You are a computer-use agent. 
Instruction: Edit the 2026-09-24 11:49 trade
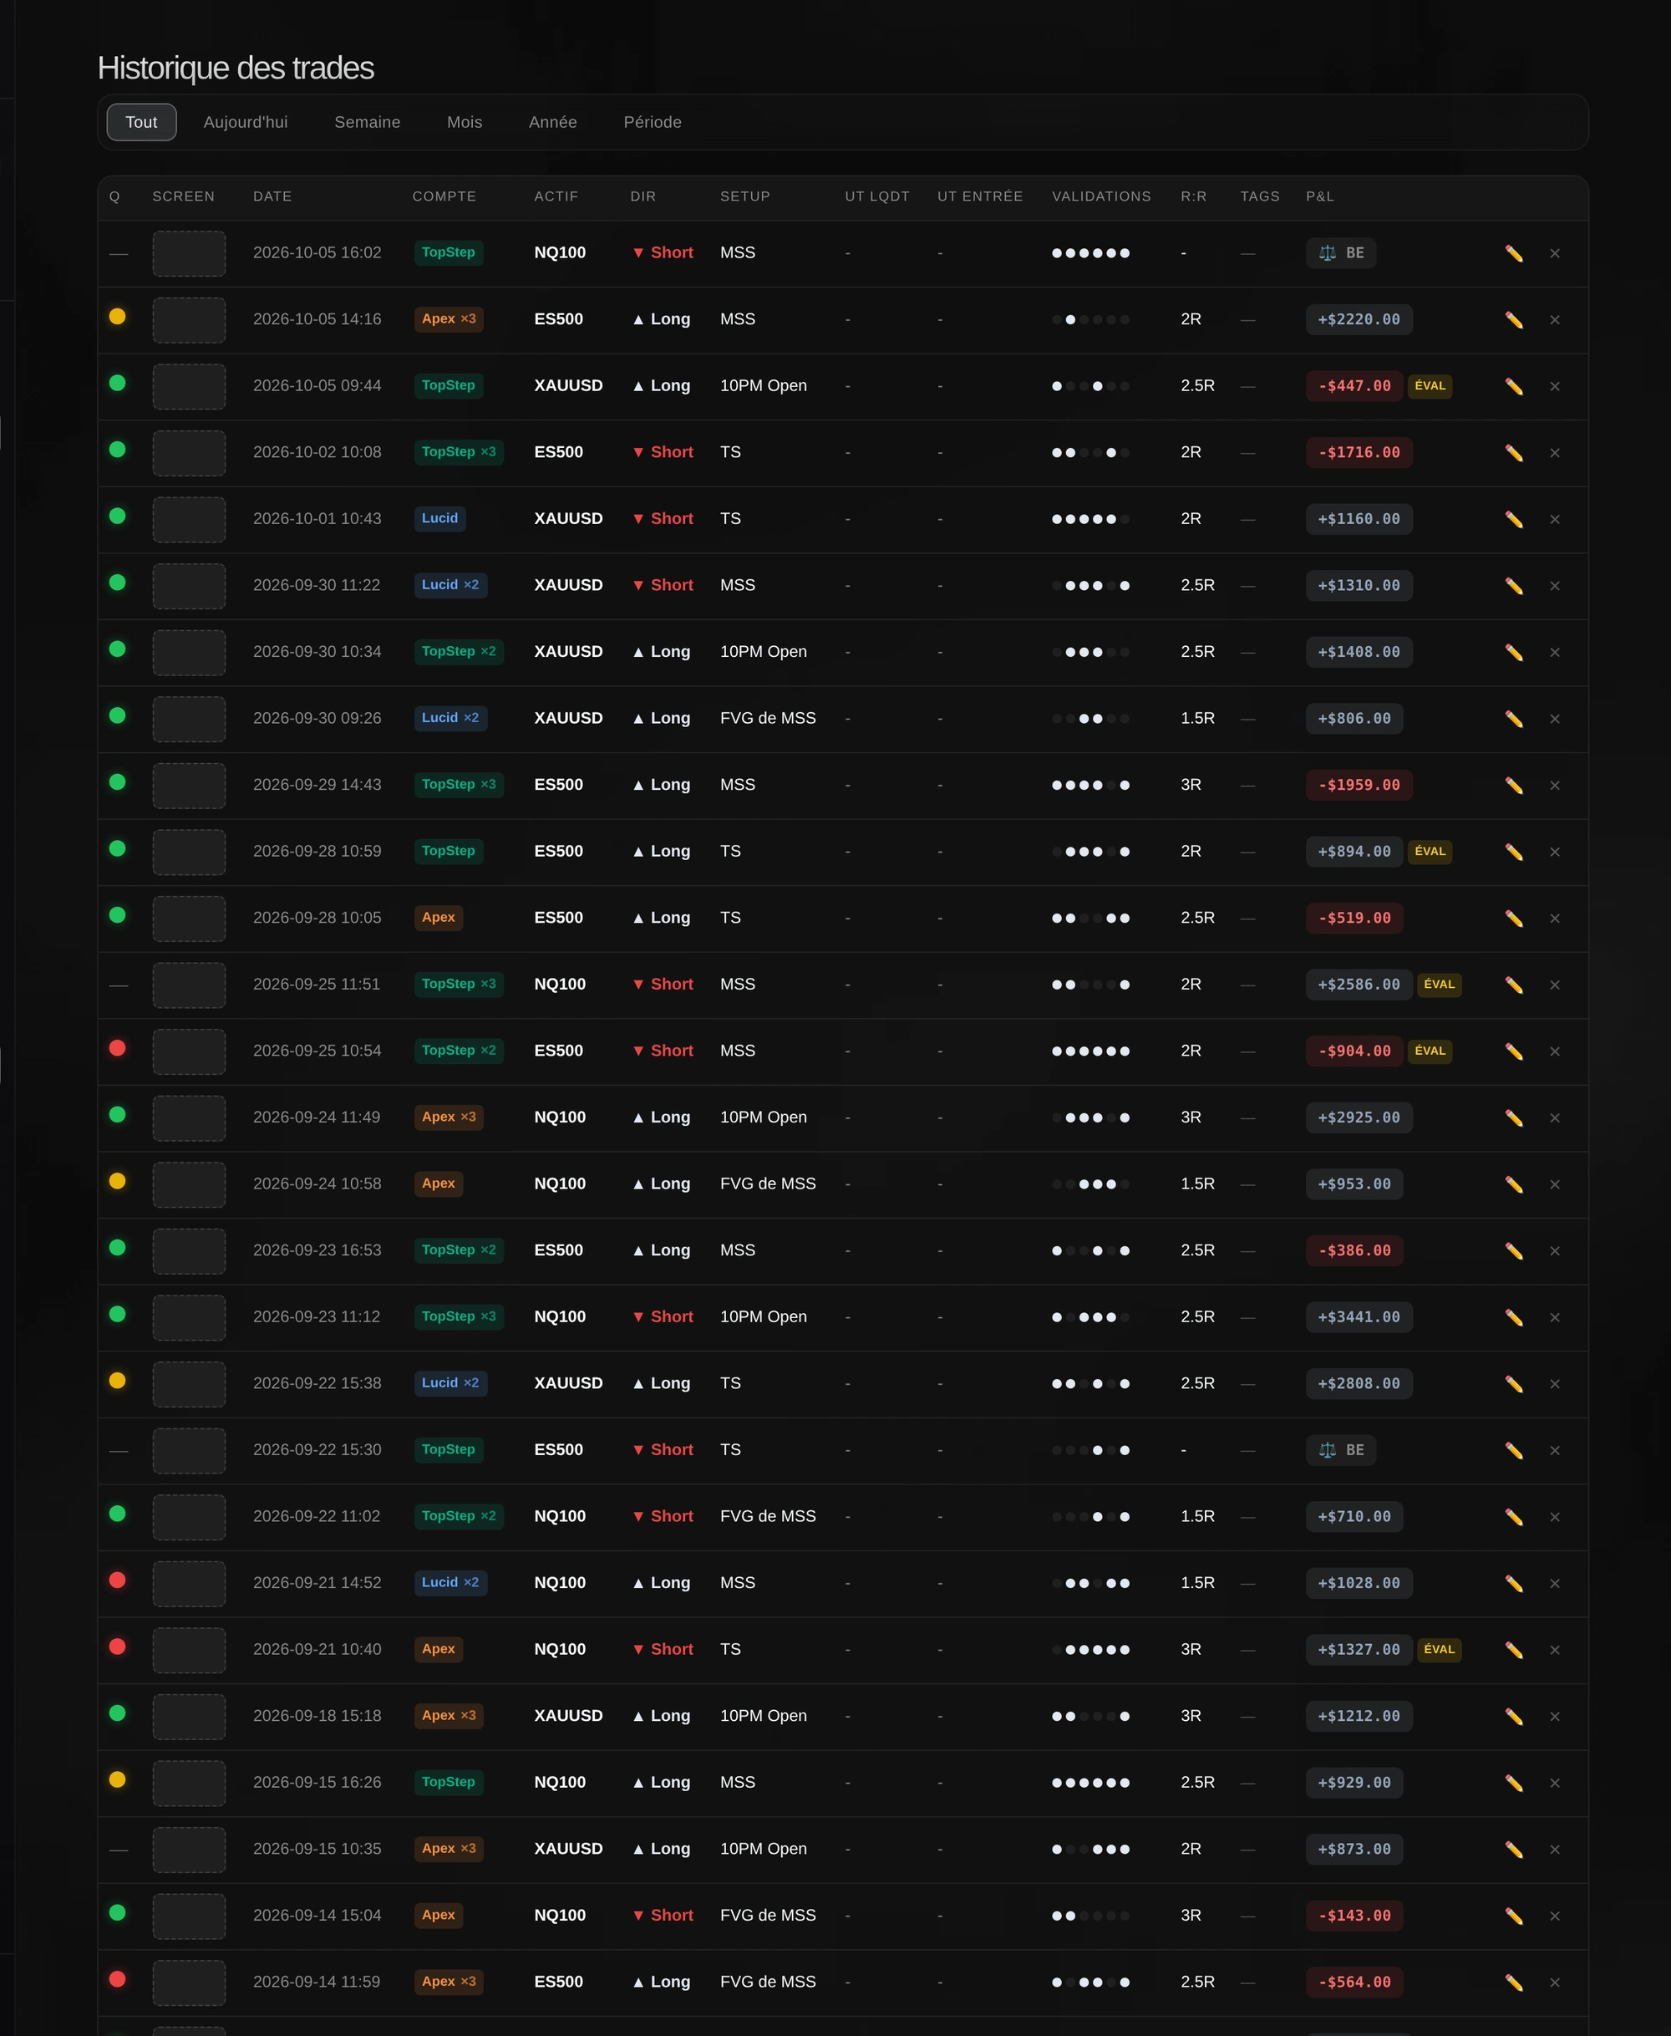(x=1513, y=1117)
